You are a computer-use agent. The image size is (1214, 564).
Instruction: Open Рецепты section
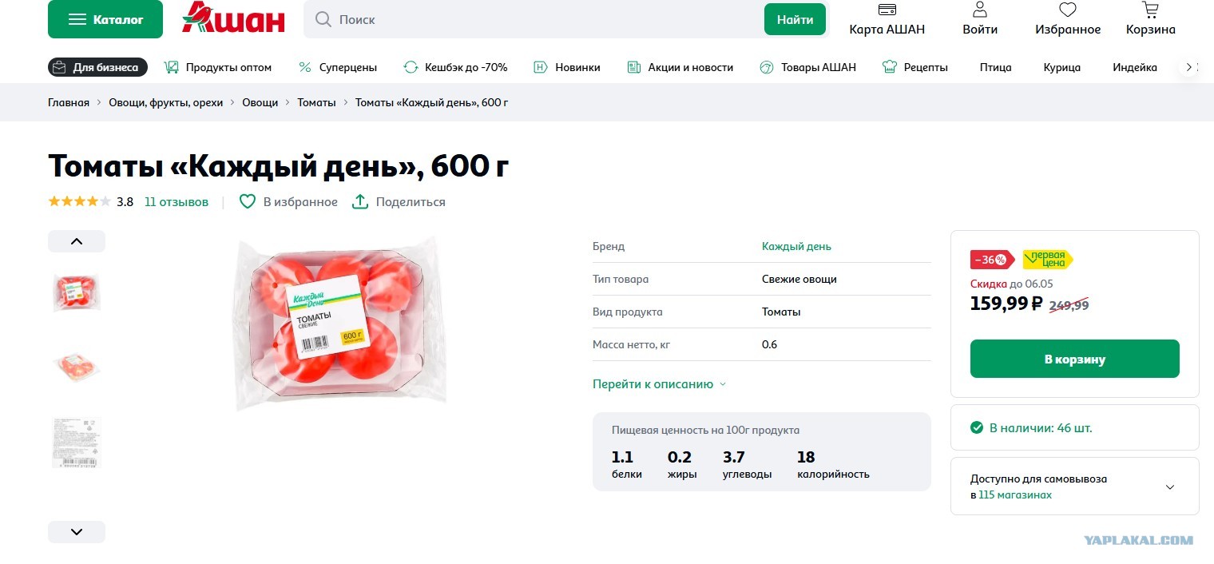pos(915,67)
